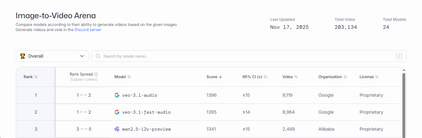Click the Google logo beside veo-3.1-audio
The image size is (422, 138).
[117, 95]
